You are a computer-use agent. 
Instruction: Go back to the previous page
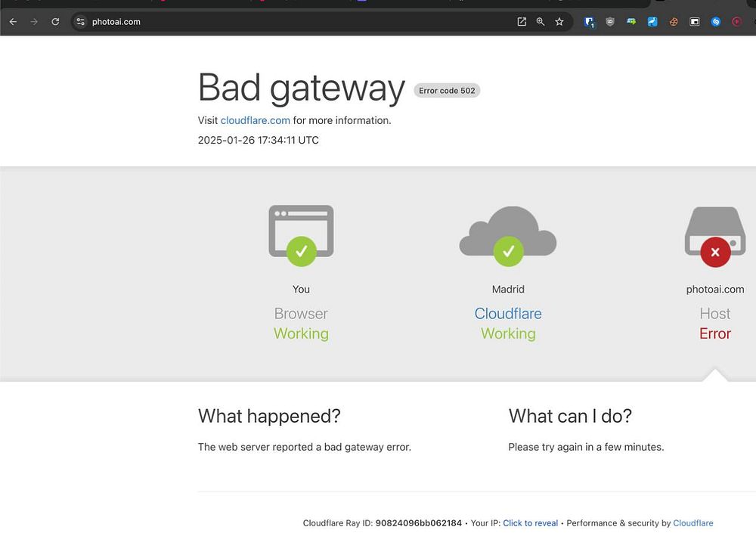coord(13,22)
